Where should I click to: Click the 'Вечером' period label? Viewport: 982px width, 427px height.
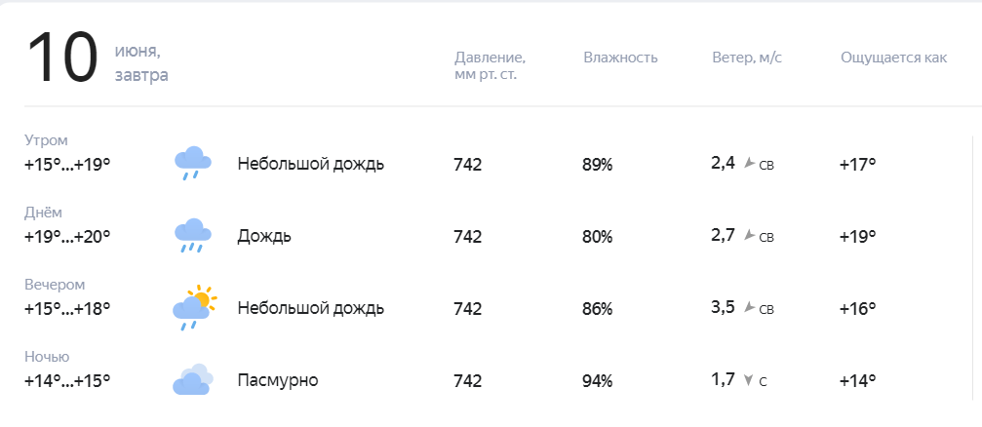click(x=55, y=285)
